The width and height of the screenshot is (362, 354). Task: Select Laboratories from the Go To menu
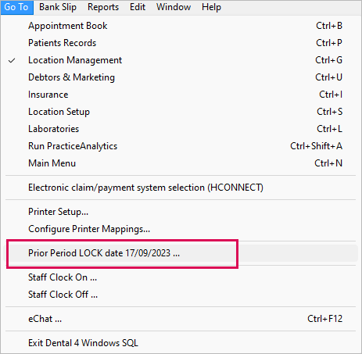181,129
